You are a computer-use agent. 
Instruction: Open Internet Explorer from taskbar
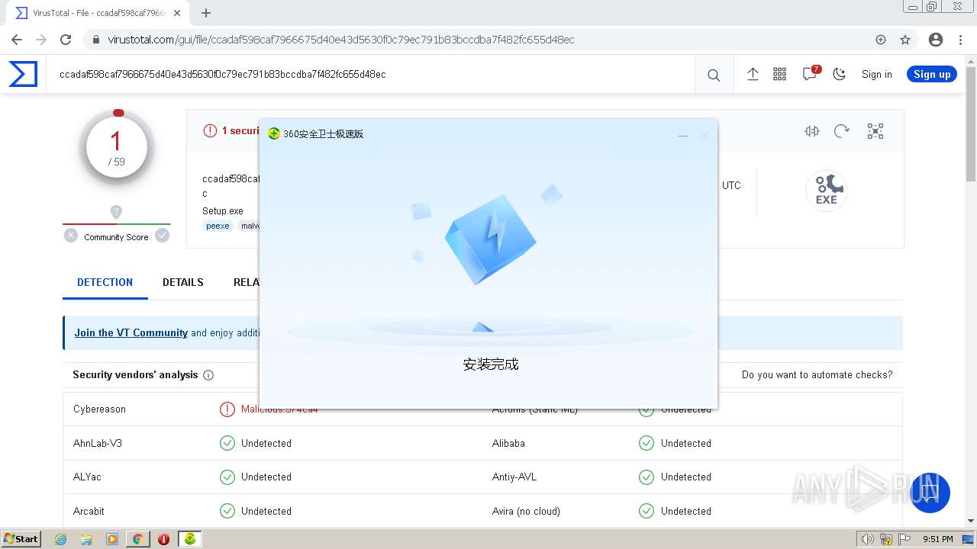(61, 538)
